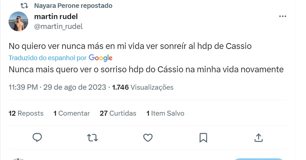The image size is (306, 160).
Task: Show who liked via "27 Curtidas"
Action: [x=118, y=113]
